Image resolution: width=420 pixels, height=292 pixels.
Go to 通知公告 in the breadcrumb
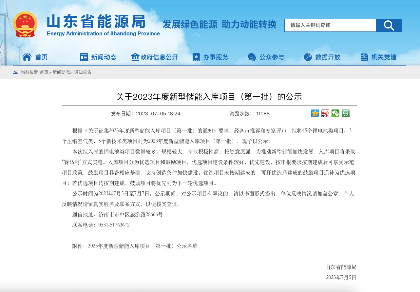(x=83, y=72)
